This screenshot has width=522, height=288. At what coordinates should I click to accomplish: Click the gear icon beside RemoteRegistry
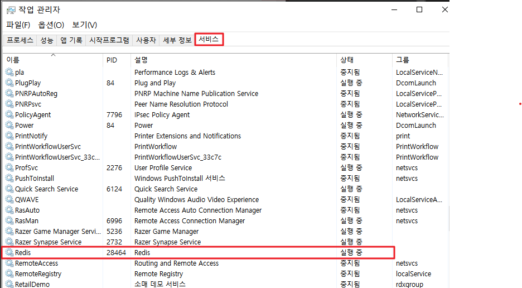click(x=9, y=274)
